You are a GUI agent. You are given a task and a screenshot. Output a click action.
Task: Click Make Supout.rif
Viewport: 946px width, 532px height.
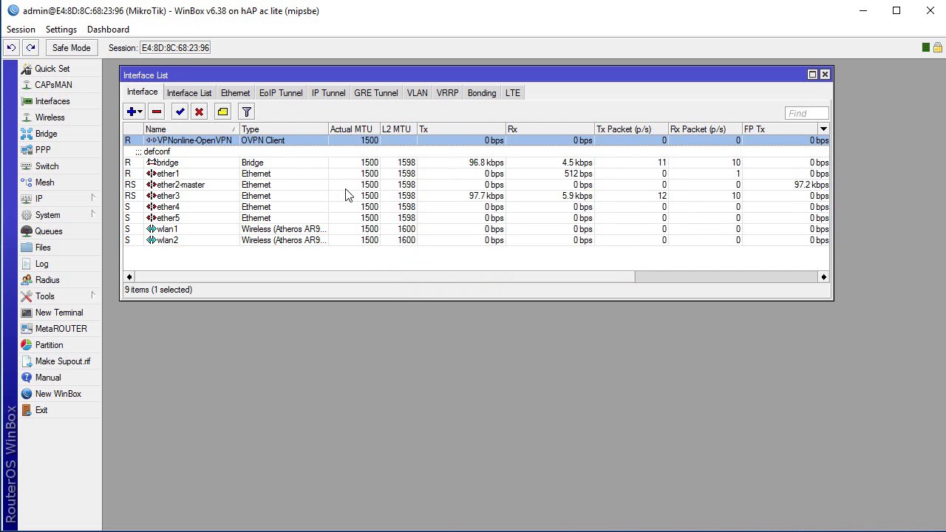point(62,361)
